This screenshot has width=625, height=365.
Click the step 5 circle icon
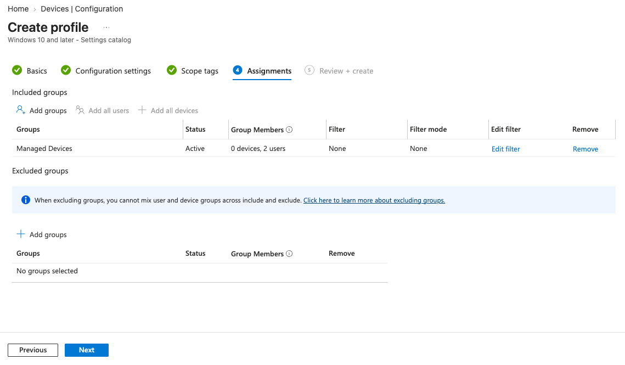(309, 70)
